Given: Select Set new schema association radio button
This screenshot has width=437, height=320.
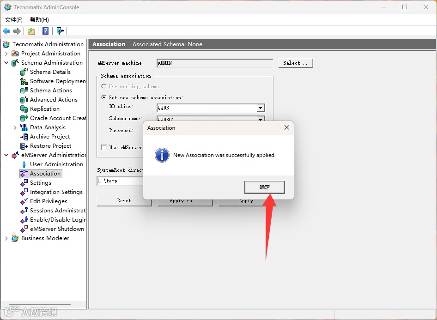Looking at the screenshot, I should 103,97.
